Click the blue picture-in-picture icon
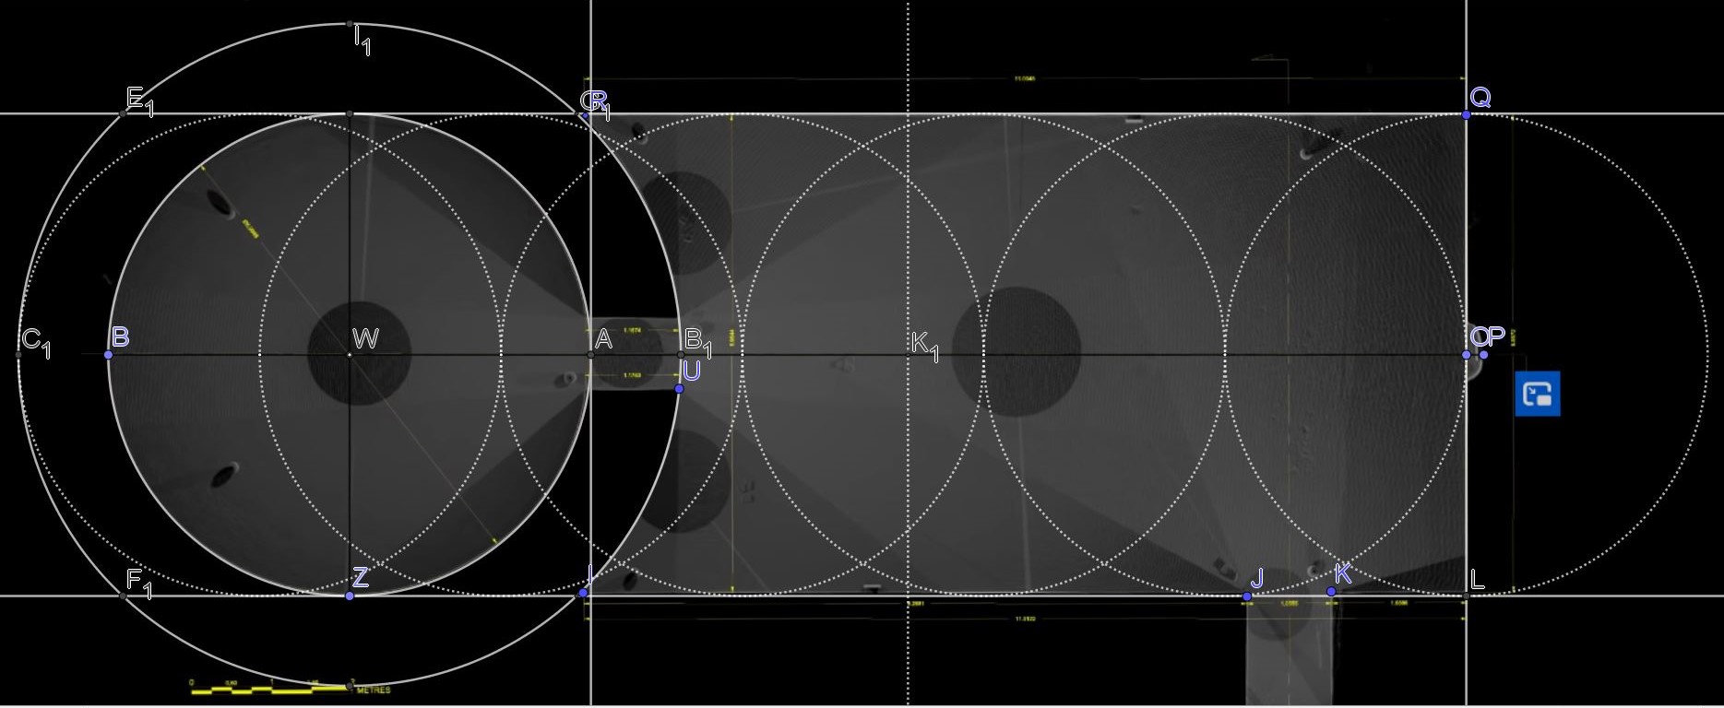Screen dimensions: 1724x708 tap(1537, 394)
